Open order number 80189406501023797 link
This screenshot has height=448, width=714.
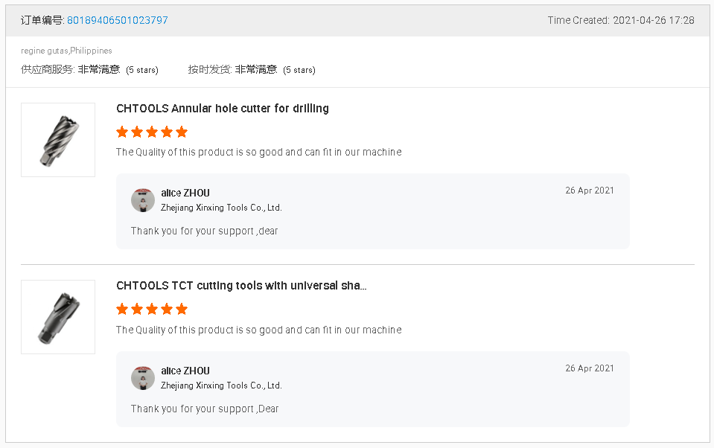pyautogui.click(x=117, y=20)
